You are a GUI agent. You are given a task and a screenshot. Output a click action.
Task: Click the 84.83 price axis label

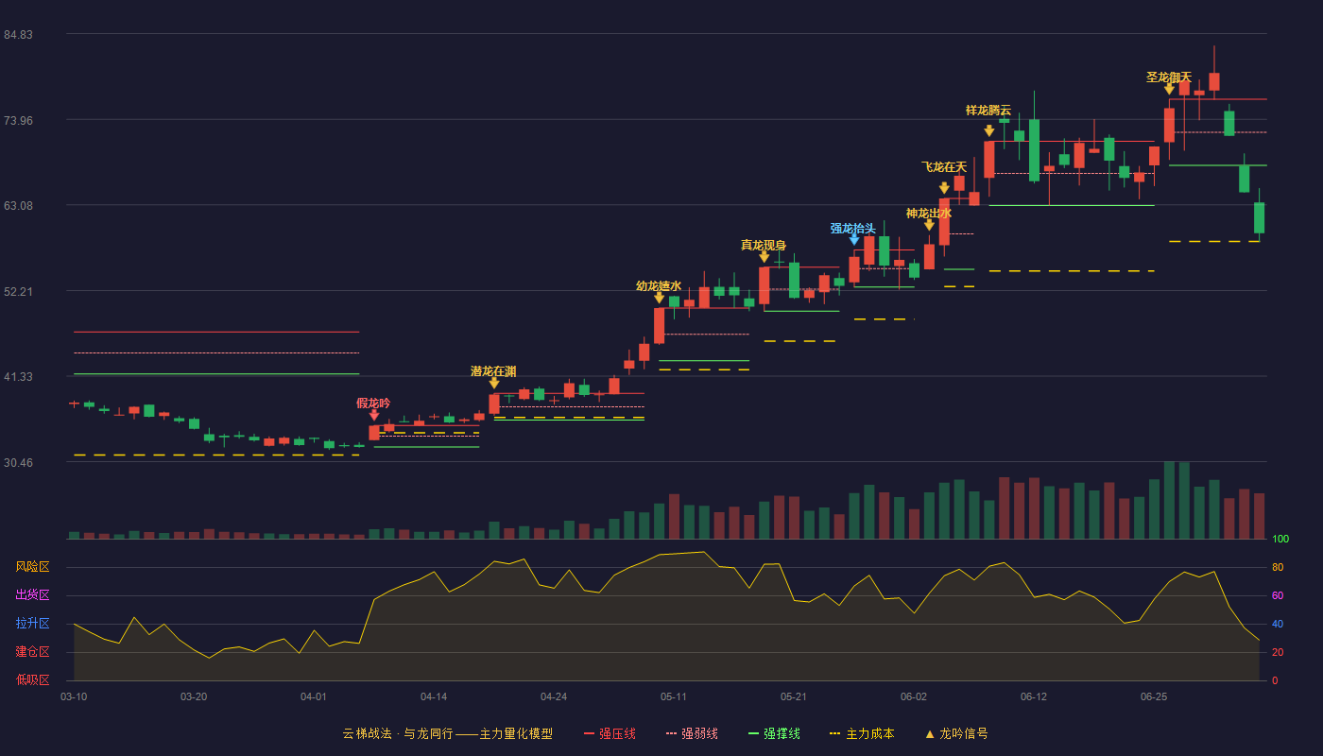pyautogui.click(x=18, y=35)
